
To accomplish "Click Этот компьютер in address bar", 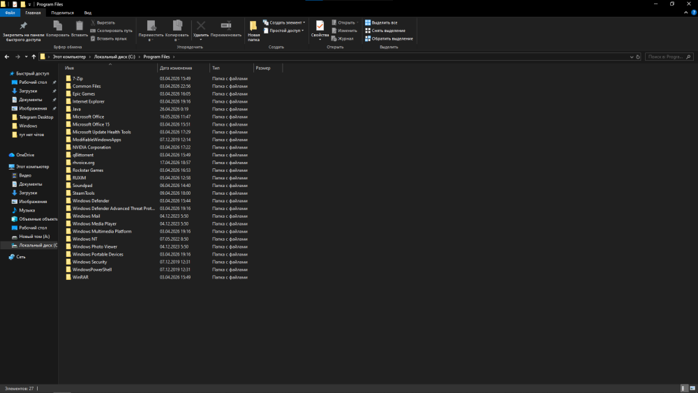I will (x=69, y=57).
